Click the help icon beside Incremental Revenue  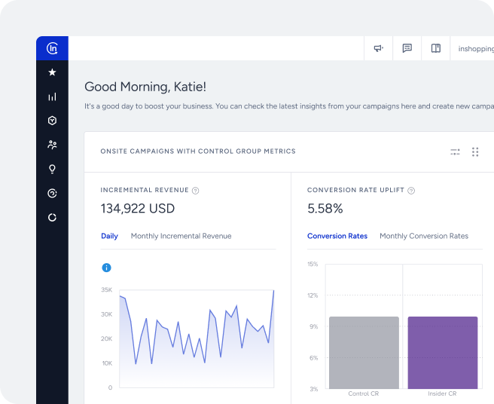195,191
